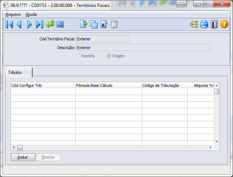Open help with orange question mark
Image resolution: width=233 pixels, height=177 pixels.
(224, 24)
